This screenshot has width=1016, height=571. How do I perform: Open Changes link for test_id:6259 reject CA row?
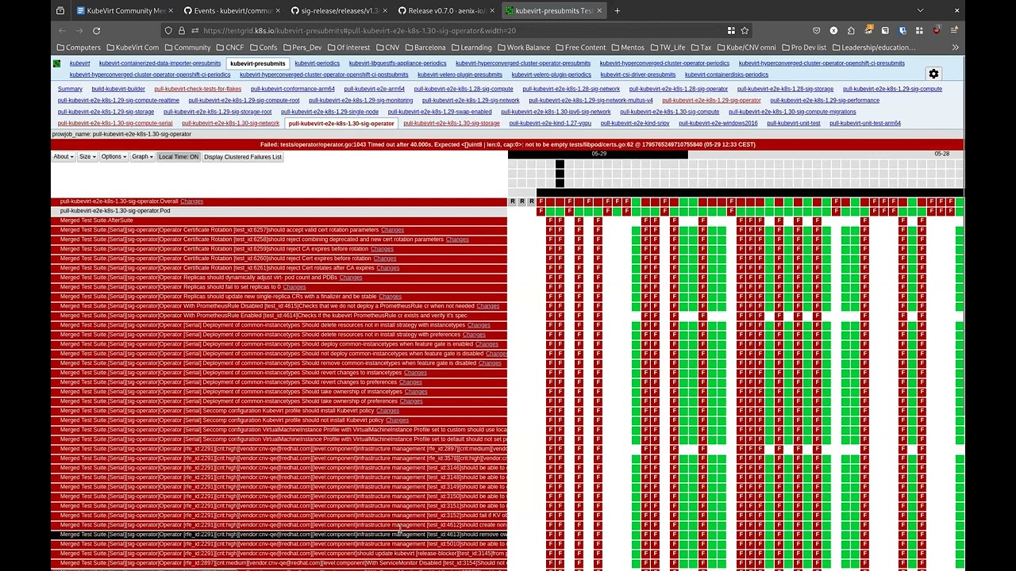382,249
